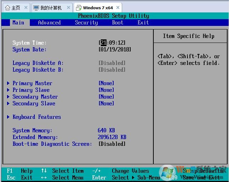Click the home icon on the 主页 tab

(x=7, y=8)
